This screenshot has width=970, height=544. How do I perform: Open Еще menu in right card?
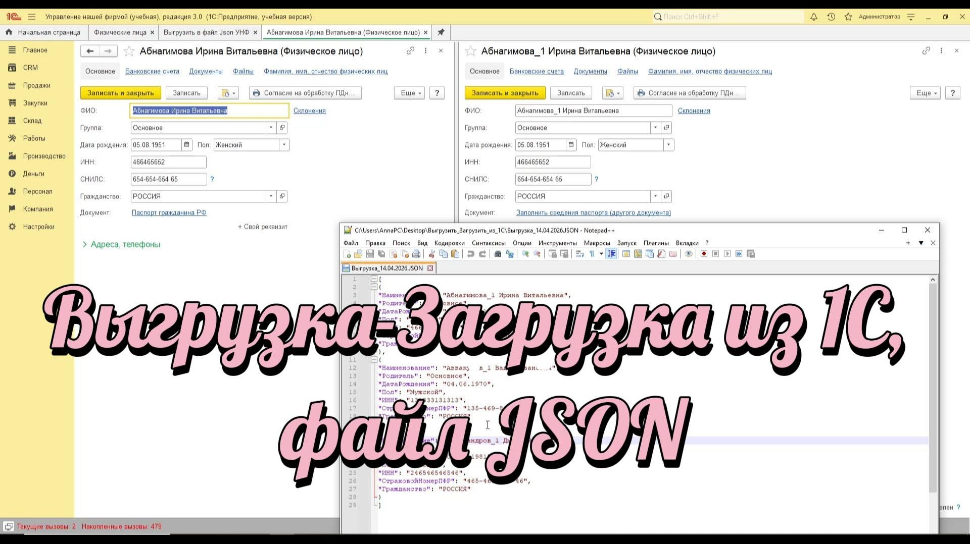click(x=926, y=93)
